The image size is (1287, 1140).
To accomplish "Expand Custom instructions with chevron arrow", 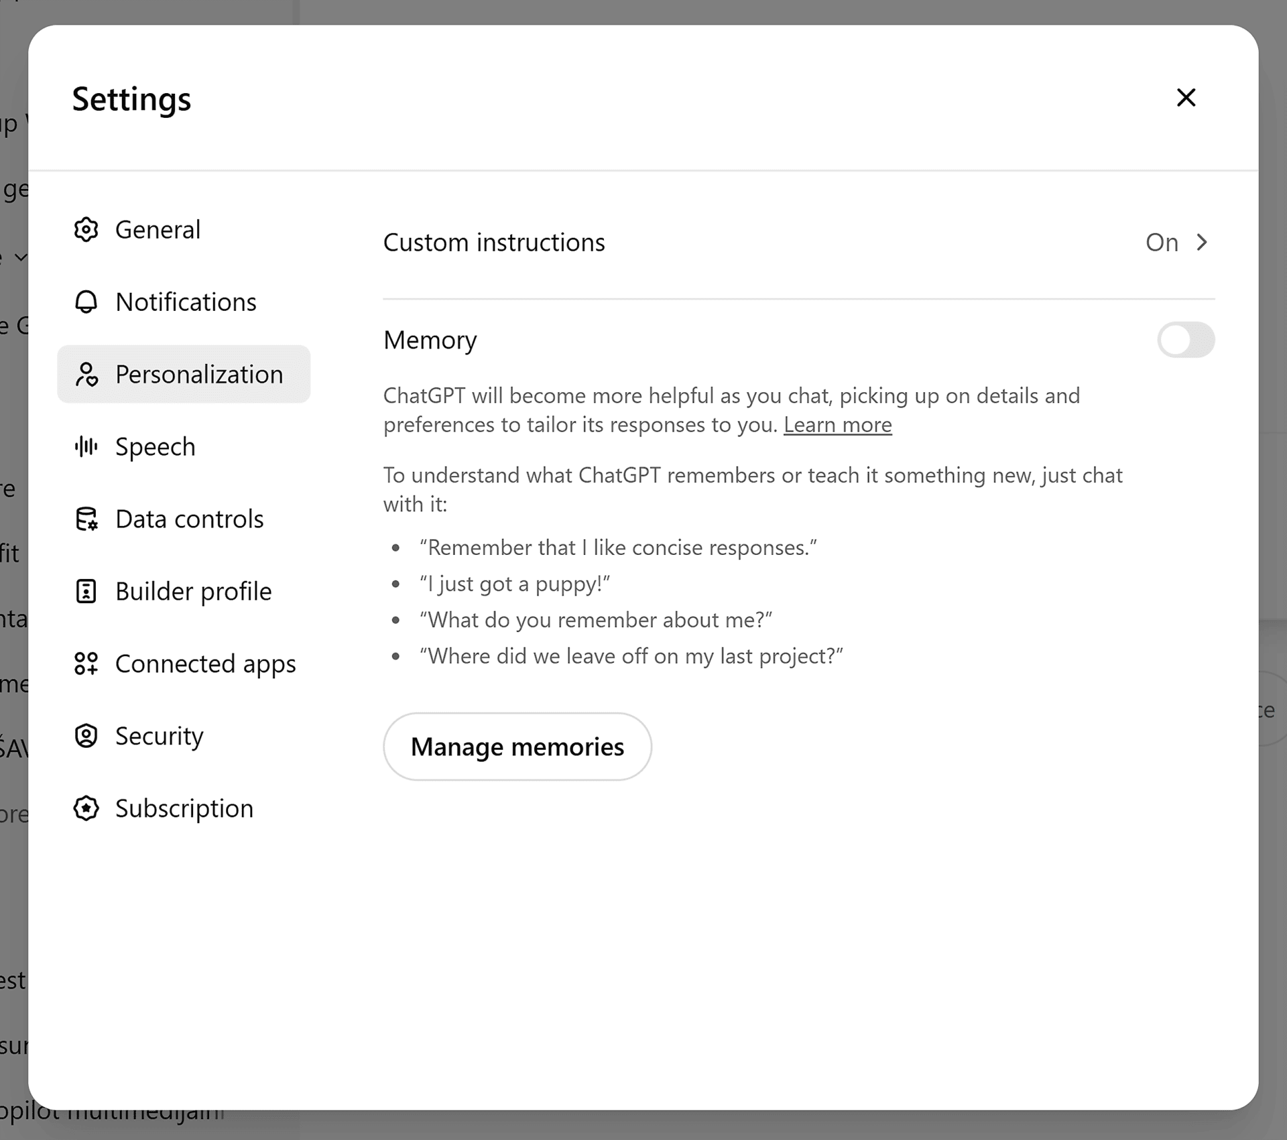I will click(x=1202, y=243).
